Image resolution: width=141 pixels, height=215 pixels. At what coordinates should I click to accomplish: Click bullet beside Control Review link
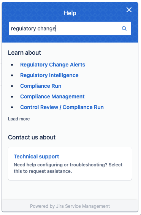pyautogui.click(x=12, y=107)
